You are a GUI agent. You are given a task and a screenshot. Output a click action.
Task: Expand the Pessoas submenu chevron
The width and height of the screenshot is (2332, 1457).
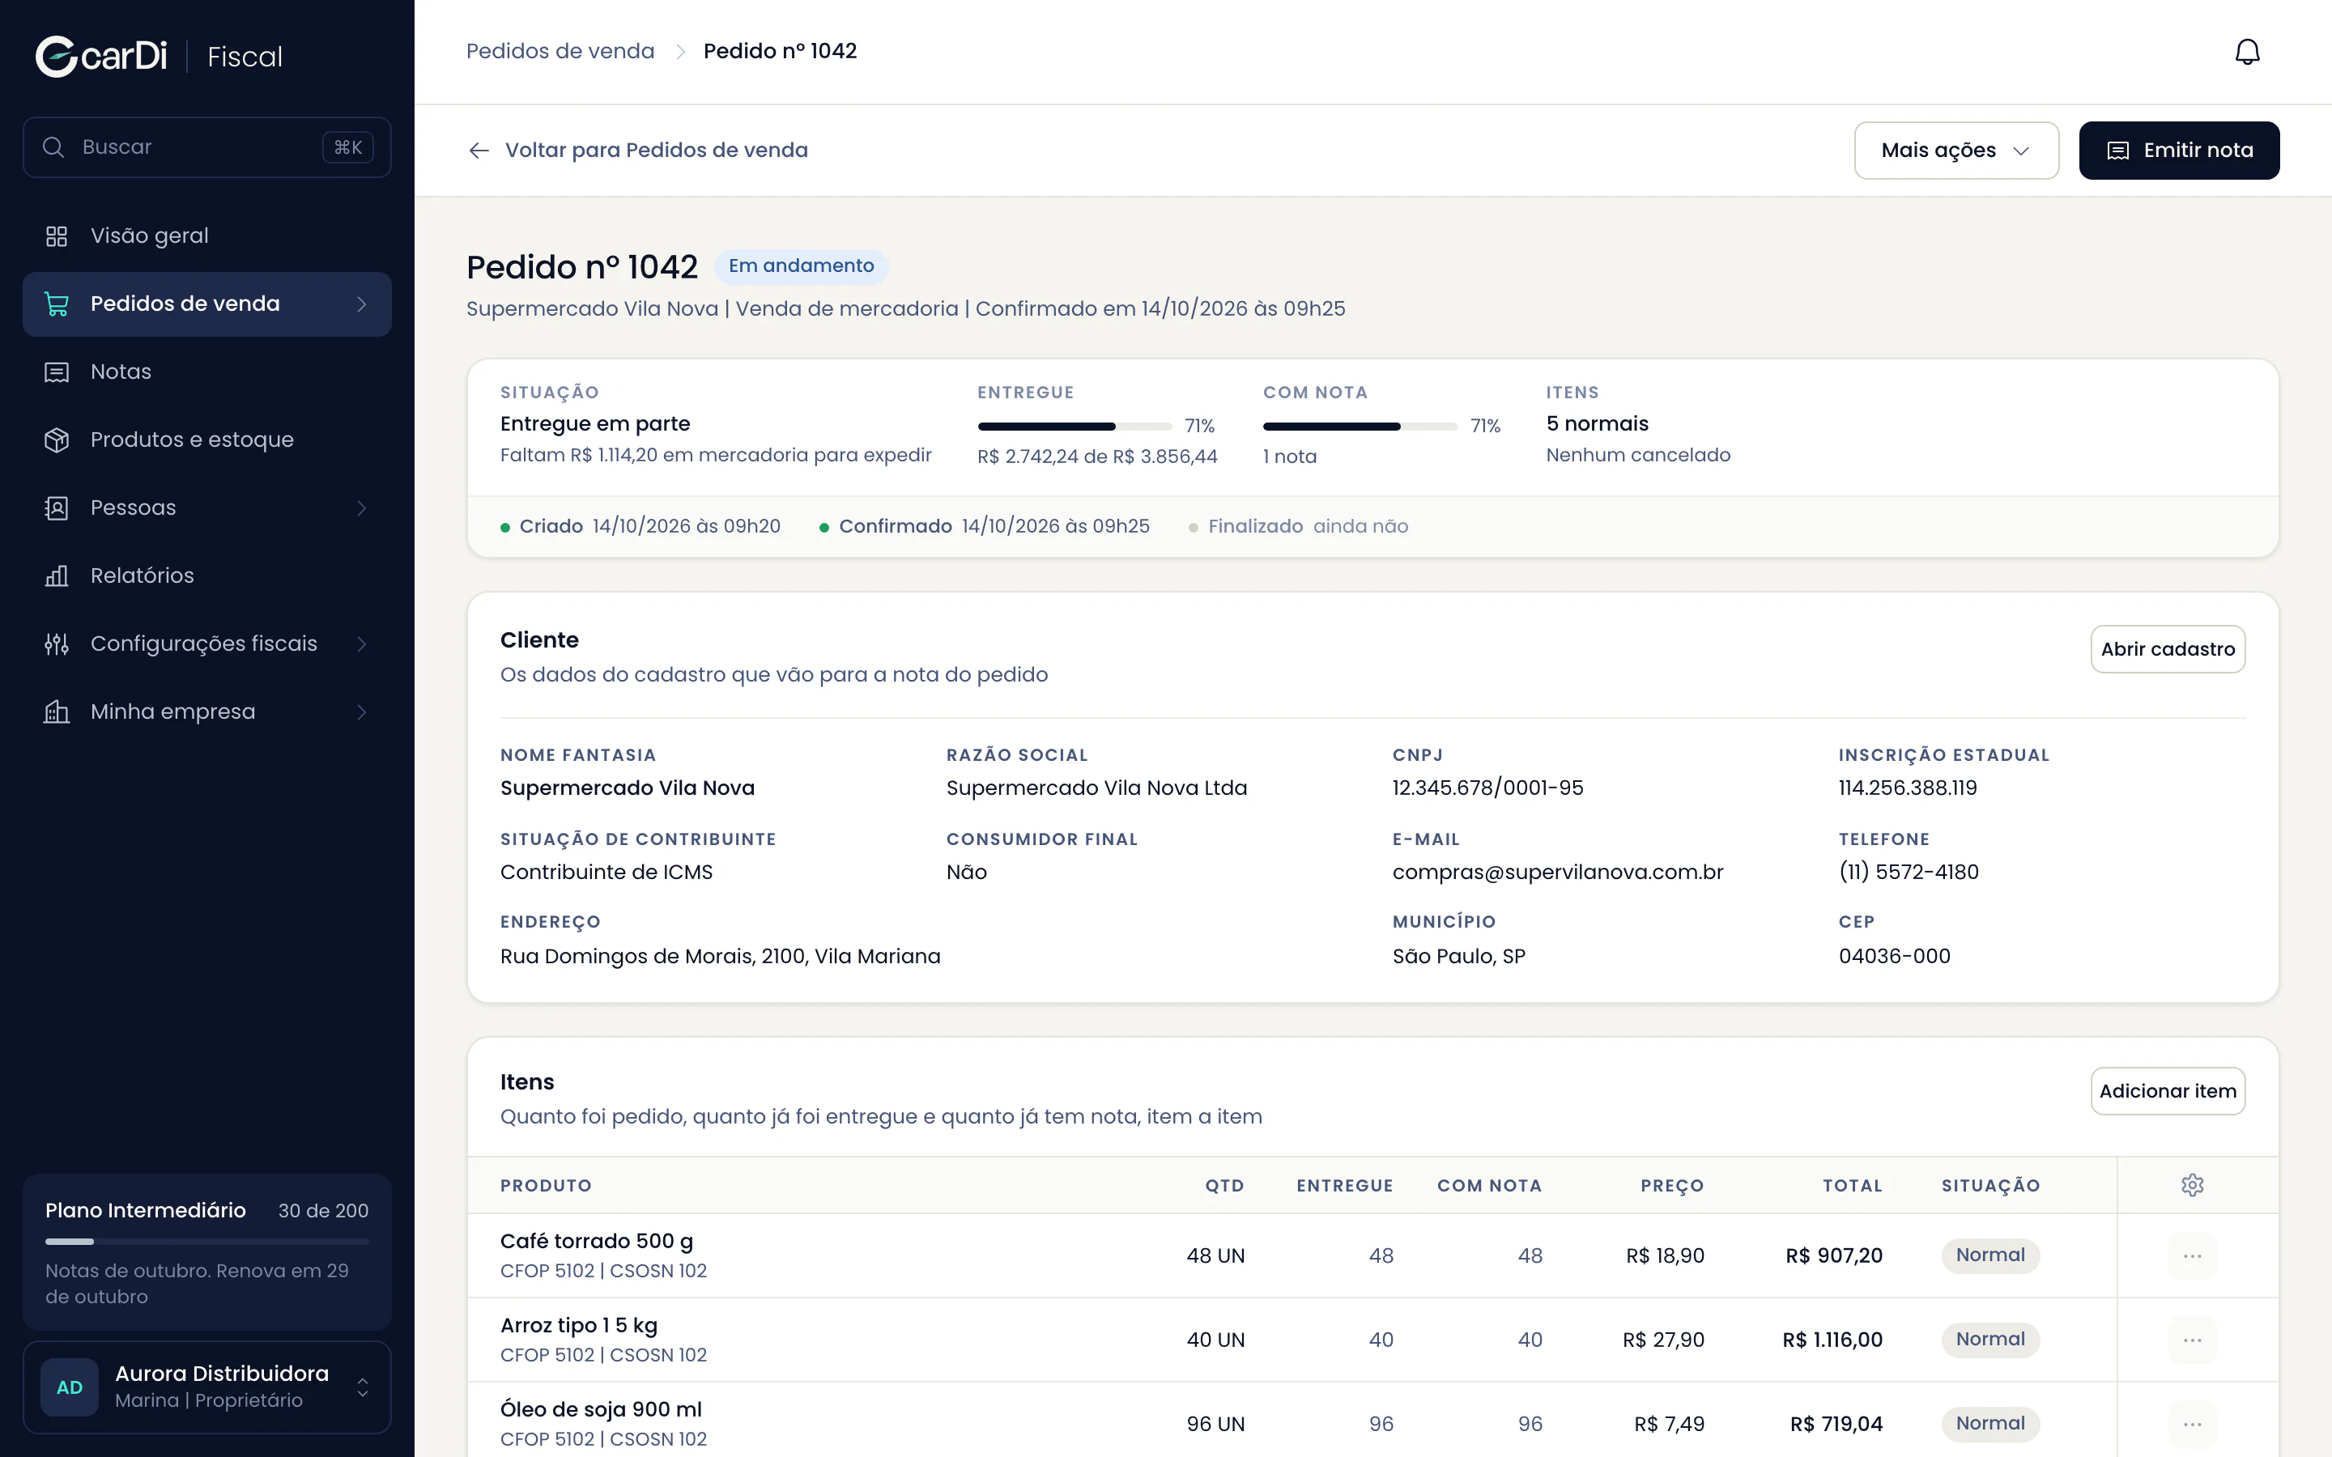point(362,508)
